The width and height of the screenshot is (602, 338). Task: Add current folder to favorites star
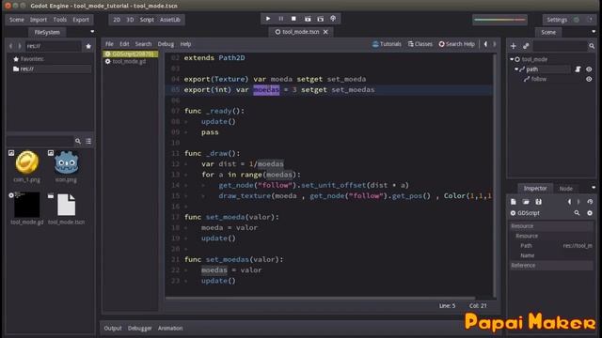(88, 46)
